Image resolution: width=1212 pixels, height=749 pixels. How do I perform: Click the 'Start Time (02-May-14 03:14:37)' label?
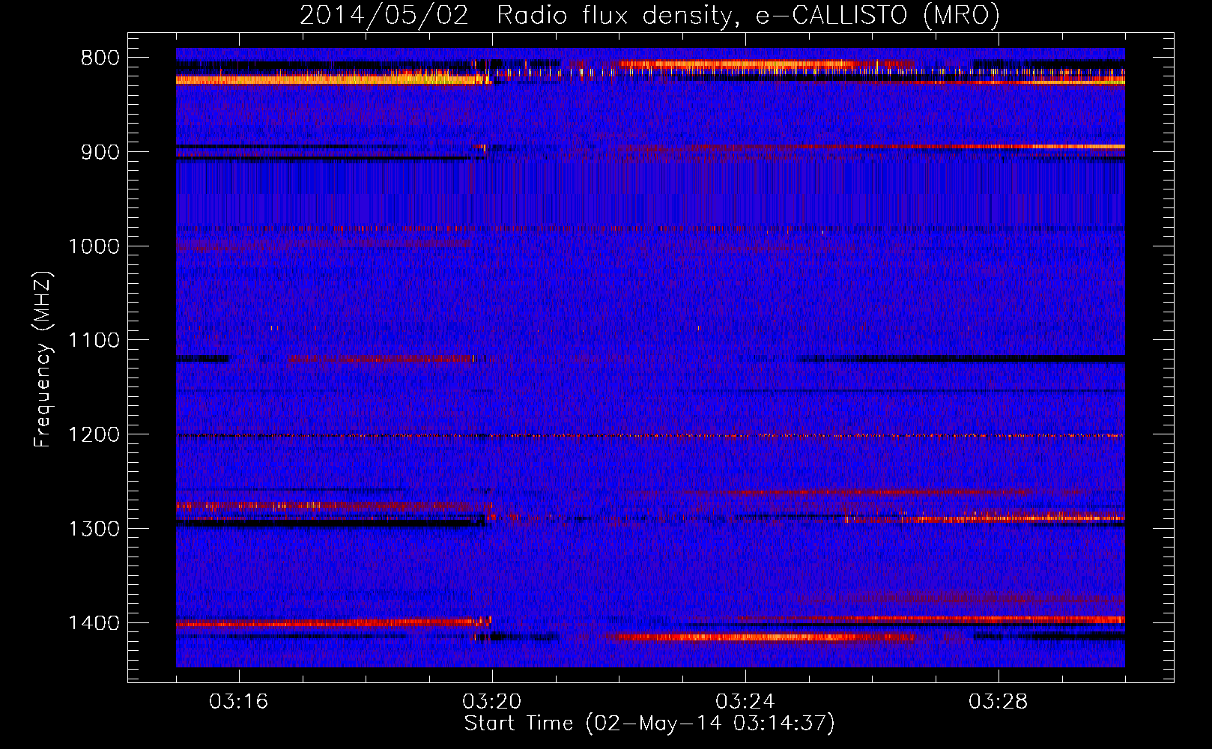pyautogui.click(x=649, y=724)
